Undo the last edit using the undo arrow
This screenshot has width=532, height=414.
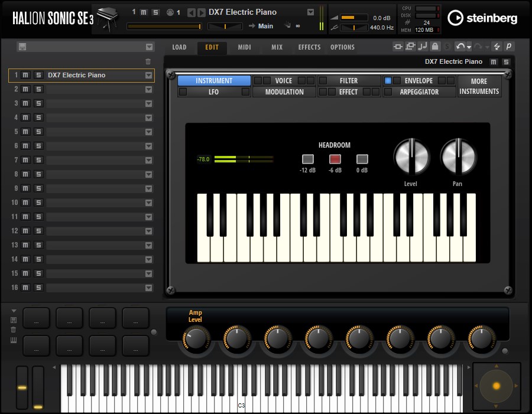click(x=460, y=46)
